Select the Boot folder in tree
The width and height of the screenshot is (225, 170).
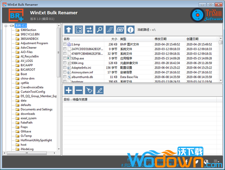(x=24, y=74)
